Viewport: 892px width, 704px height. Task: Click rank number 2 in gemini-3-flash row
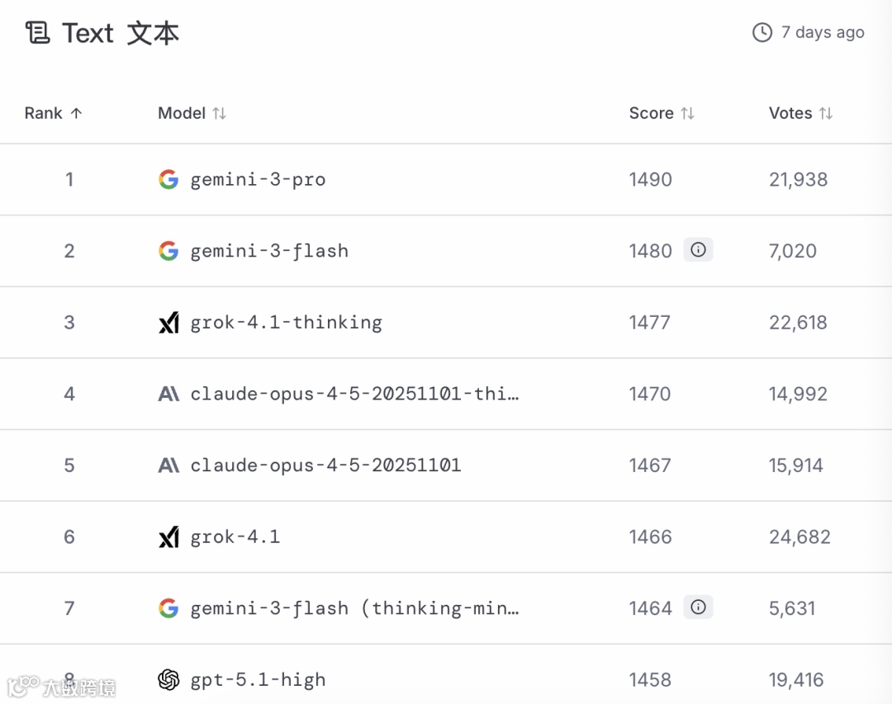[x=69, y=251]
